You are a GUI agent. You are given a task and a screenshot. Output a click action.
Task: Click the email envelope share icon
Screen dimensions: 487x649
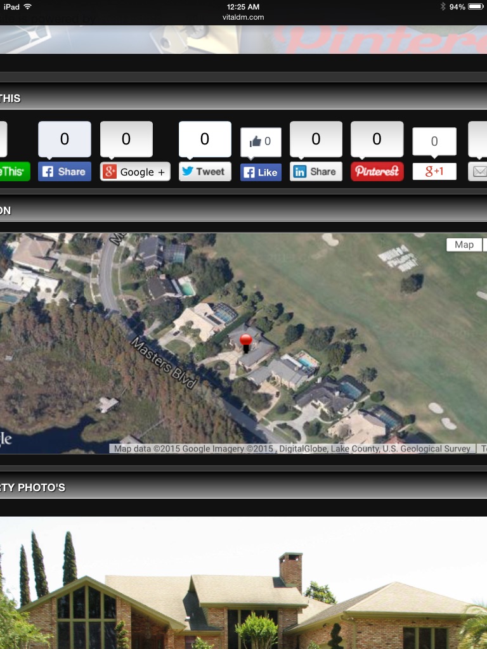click(478, 171)
